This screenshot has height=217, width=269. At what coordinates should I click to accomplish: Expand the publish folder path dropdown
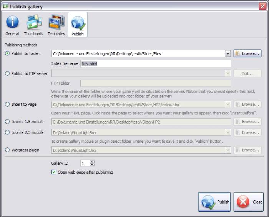coord(227,53)
